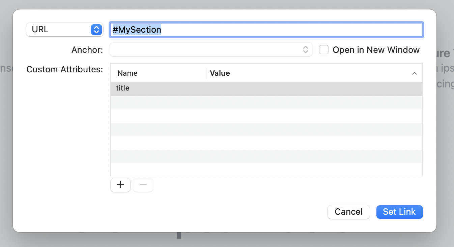This screenshot has width=454, height=247.
Task: Confirm with the Set Link button
Action: click(399, 212)
